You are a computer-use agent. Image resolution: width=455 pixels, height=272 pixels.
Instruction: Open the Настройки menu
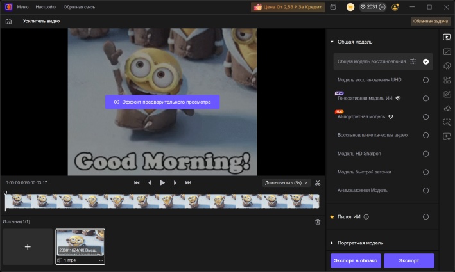46,7
